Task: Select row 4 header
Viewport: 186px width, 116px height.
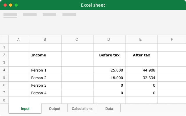Action: (x=4, y=70)
